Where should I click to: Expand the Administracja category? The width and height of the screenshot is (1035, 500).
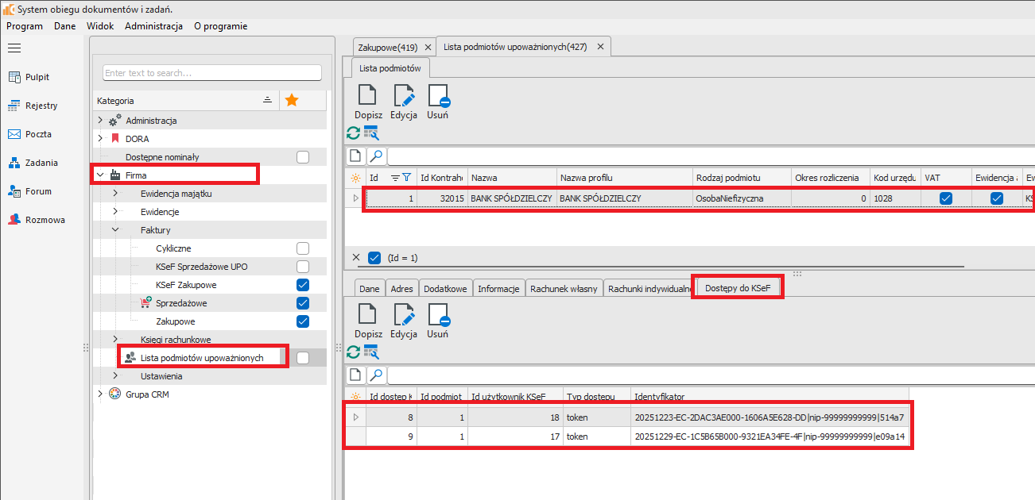coord(99,121)
